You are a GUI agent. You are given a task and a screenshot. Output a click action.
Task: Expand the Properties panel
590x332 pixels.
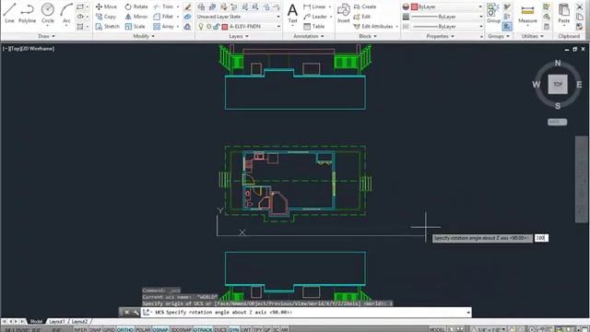coord(441,36)
